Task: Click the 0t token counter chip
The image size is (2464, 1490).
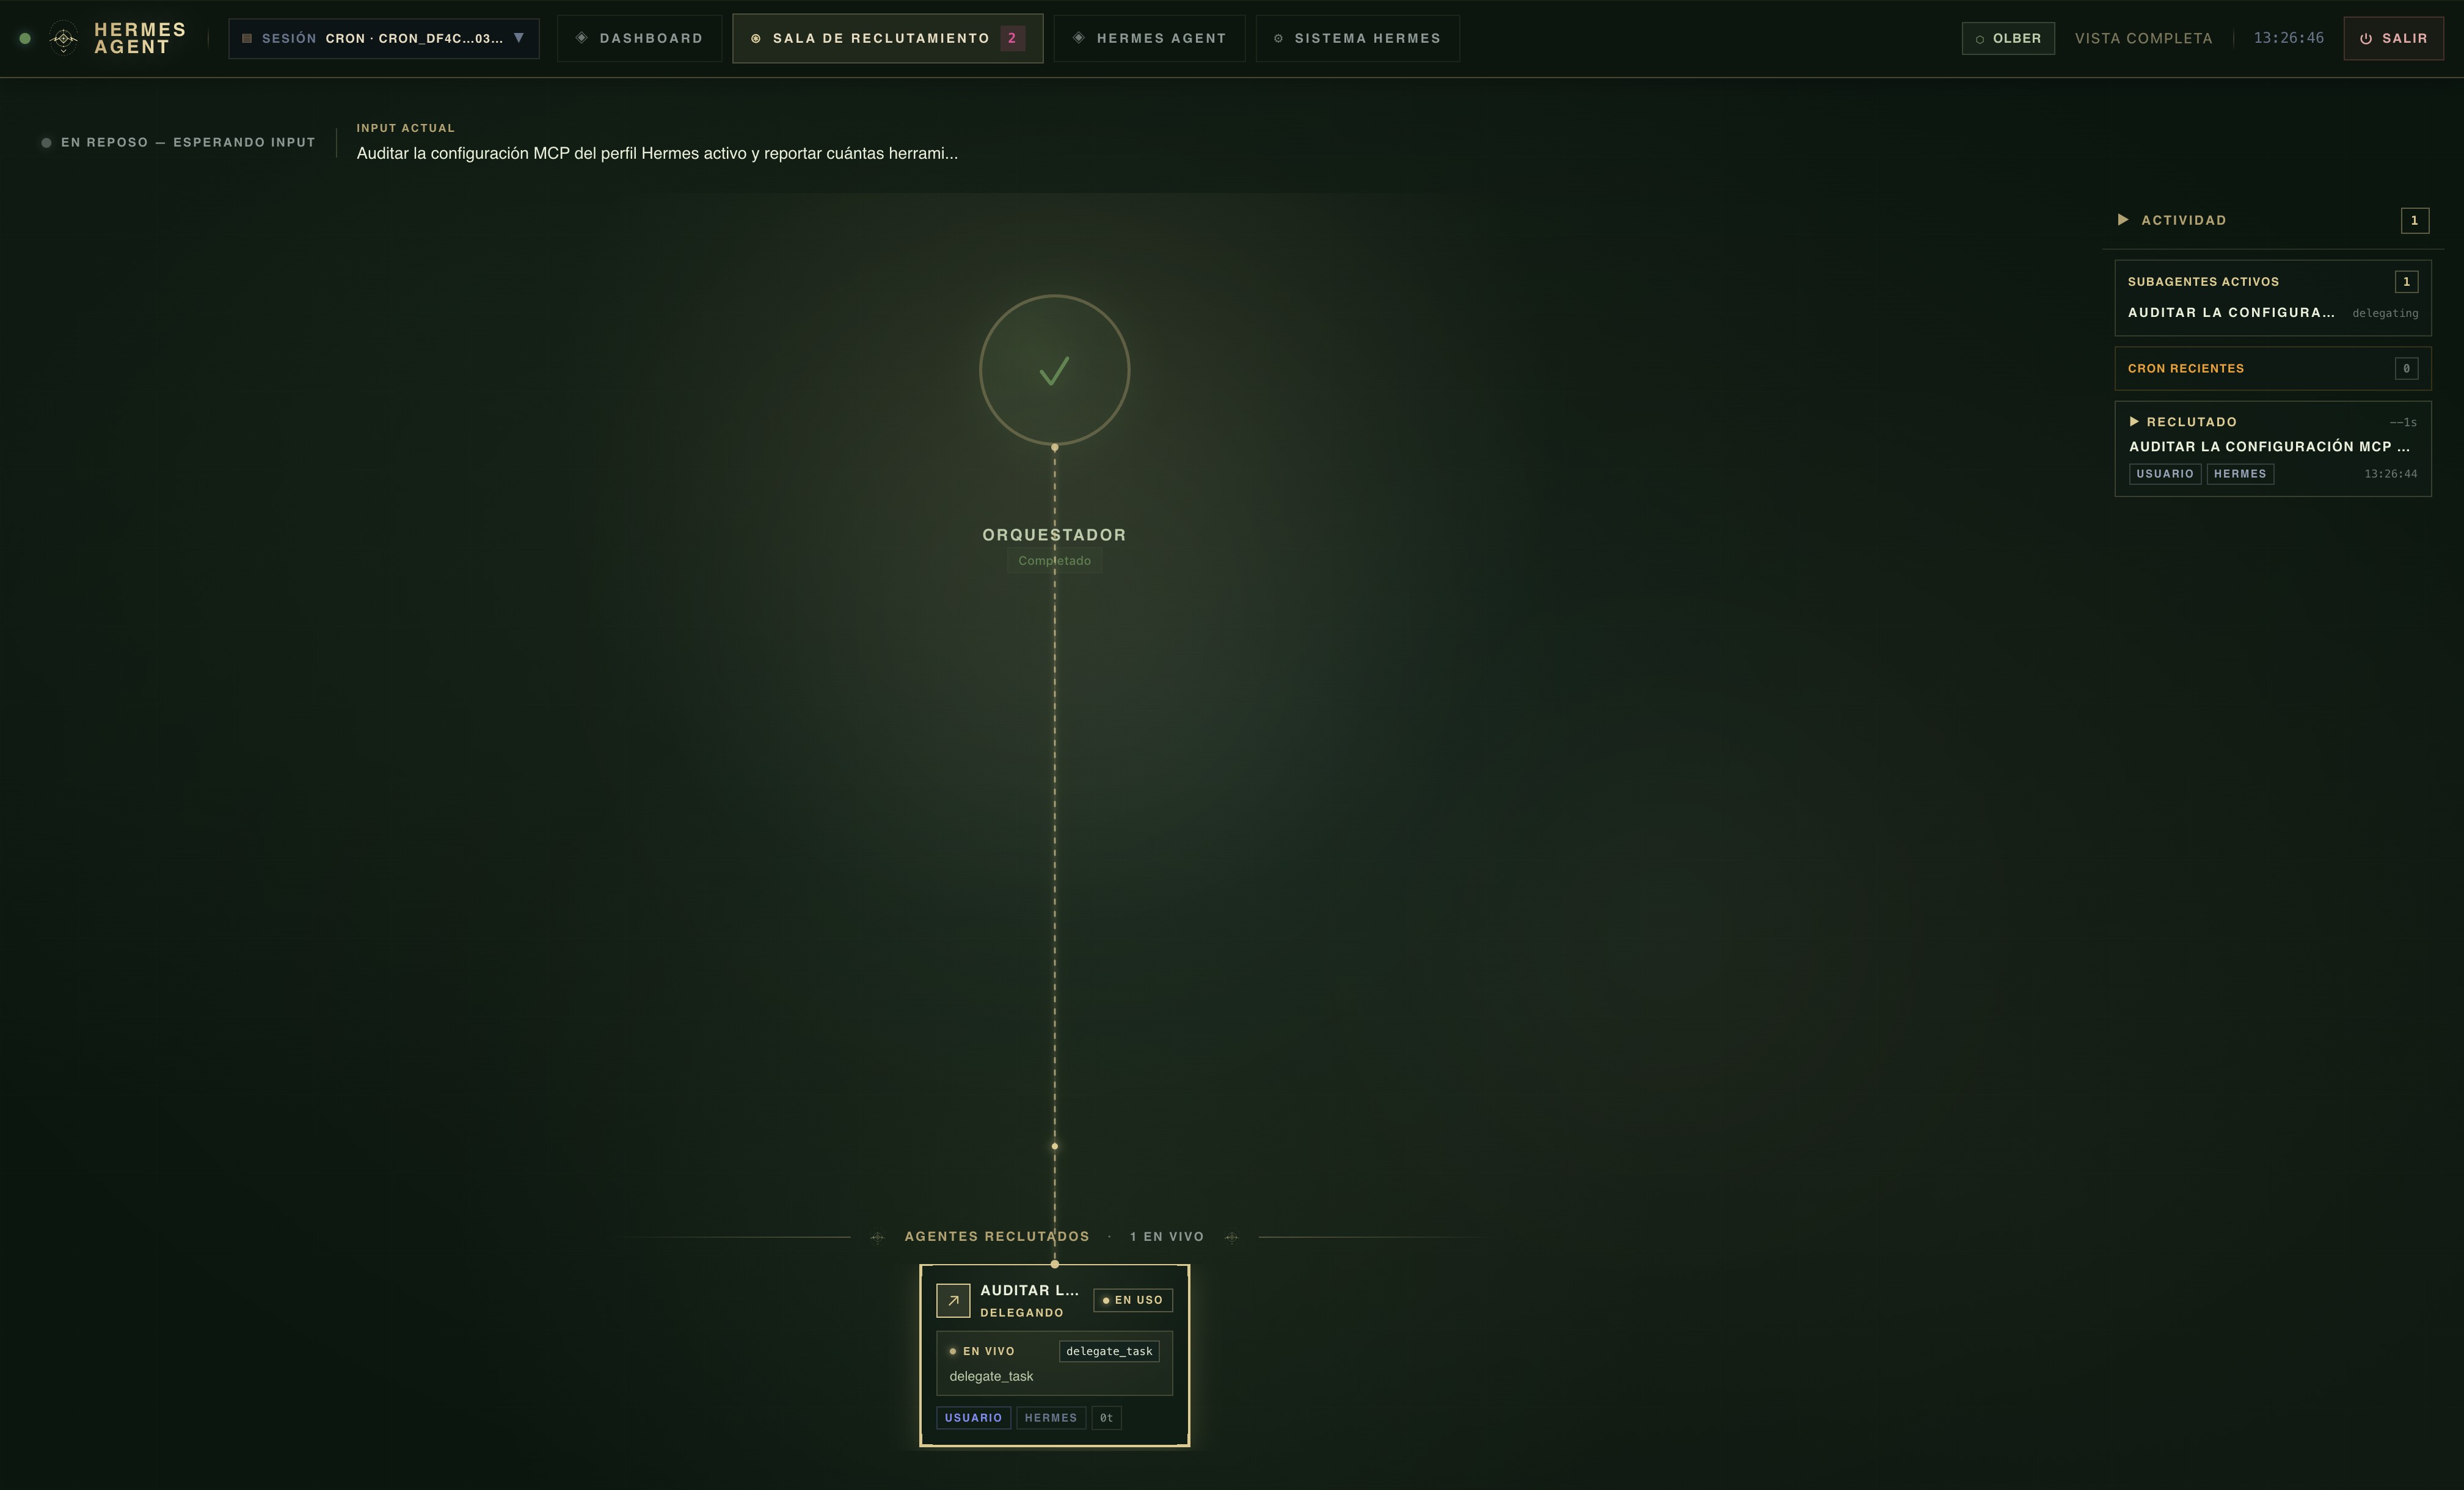Action: point(1106,1418)
